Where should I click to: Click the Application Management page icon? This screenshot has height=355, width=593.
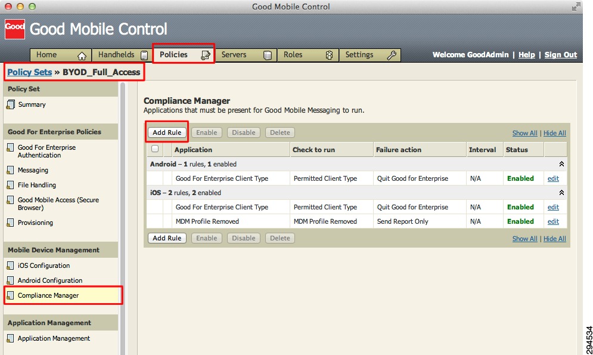11,338
